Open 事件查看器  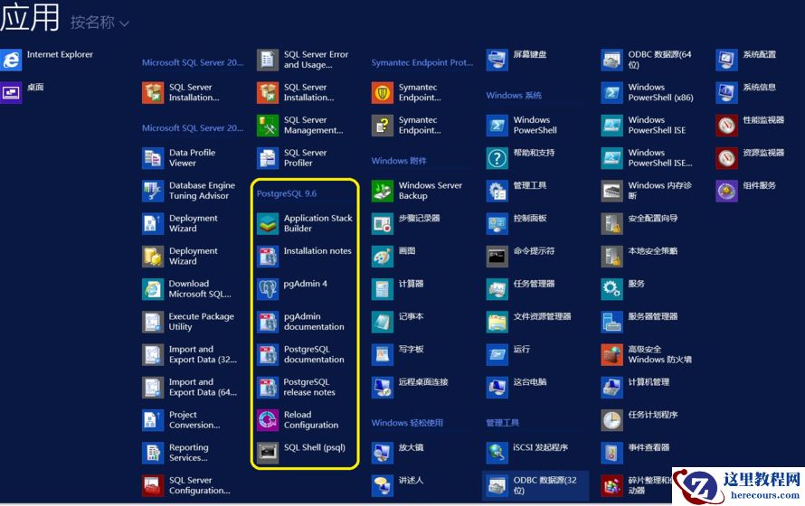click(x=636, y=454)
